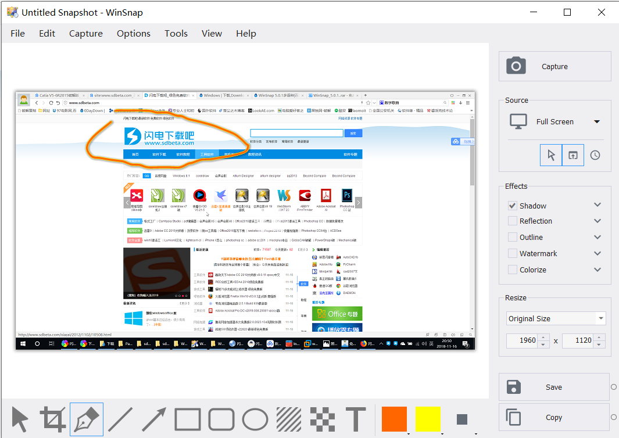Pick the yellow fill color swatch
Screen dimensions: 619x438
[x=428, y=419]
